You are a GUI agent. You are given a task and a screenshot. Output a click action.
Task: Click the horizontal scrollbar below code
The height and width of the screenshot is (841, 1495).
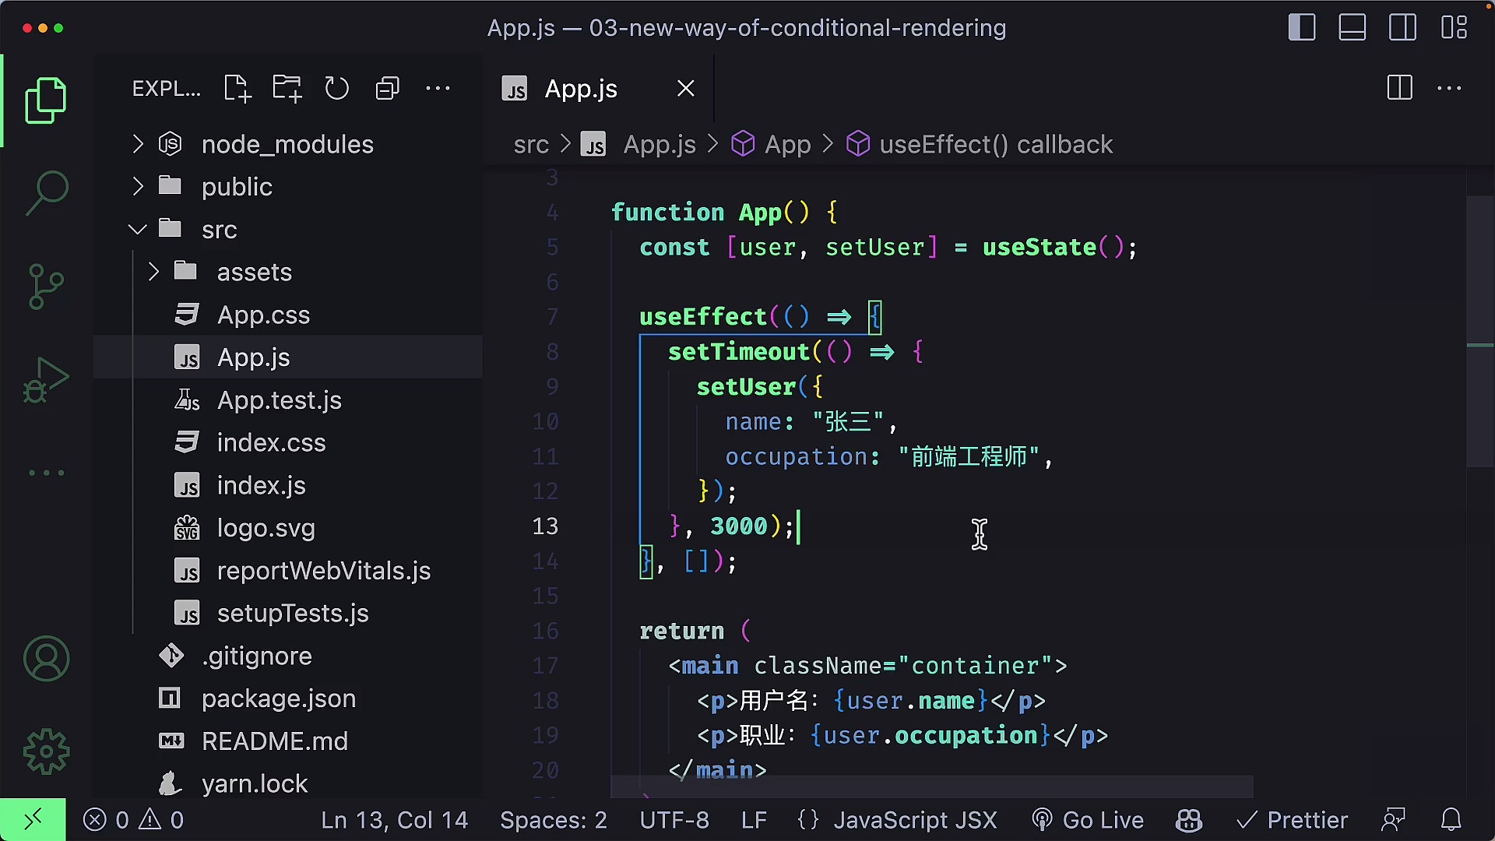tap(932, 786)
